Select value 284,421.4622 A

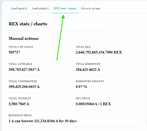coord(88,70)
